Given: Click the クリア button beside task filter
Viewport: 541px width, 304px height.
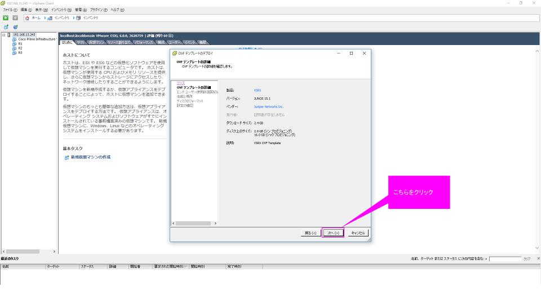Looking at the screenshot, I should point(527,259).
